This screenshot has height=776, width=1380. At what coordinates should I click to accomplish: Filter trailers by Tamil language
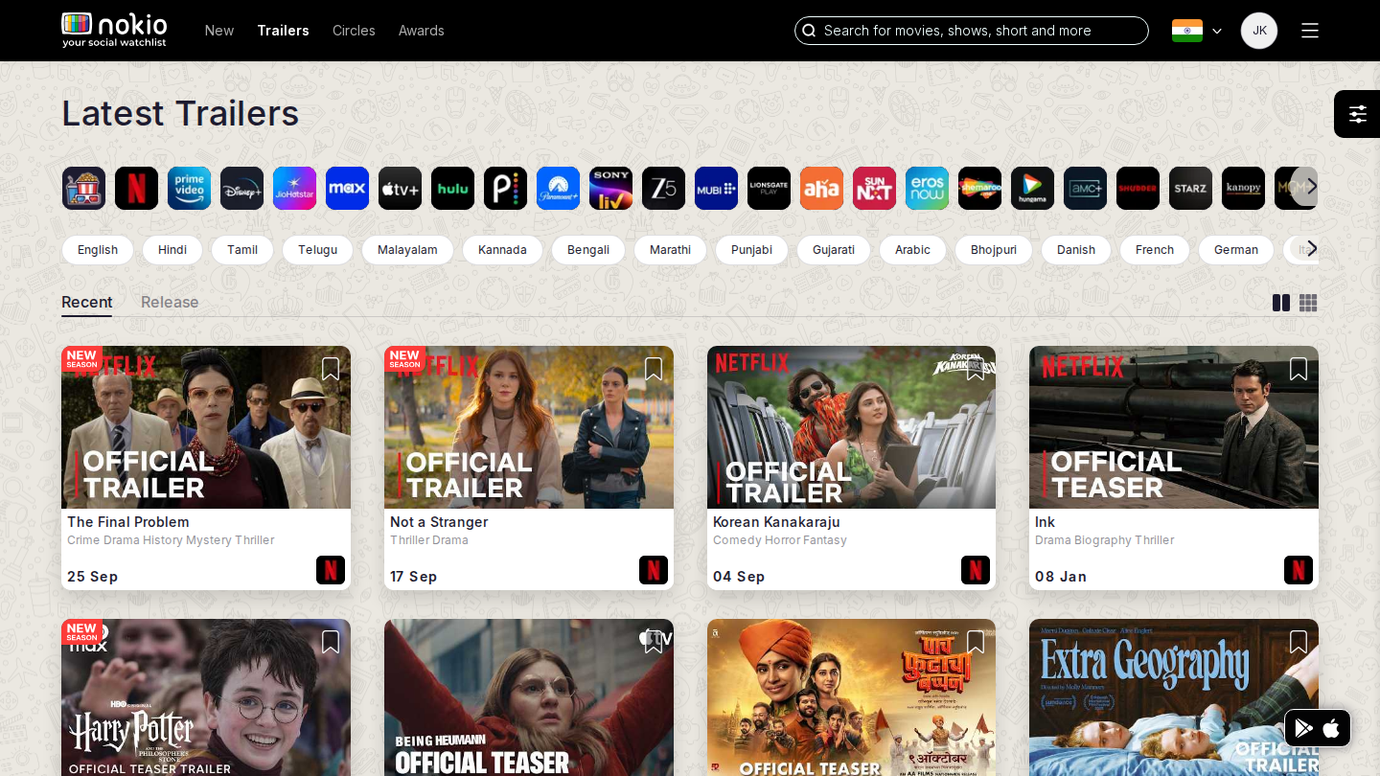coord(242,250)
